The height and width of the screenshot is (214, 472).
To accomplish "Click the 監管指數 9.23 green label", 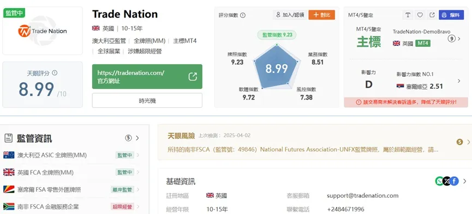I will coord(277,35).
